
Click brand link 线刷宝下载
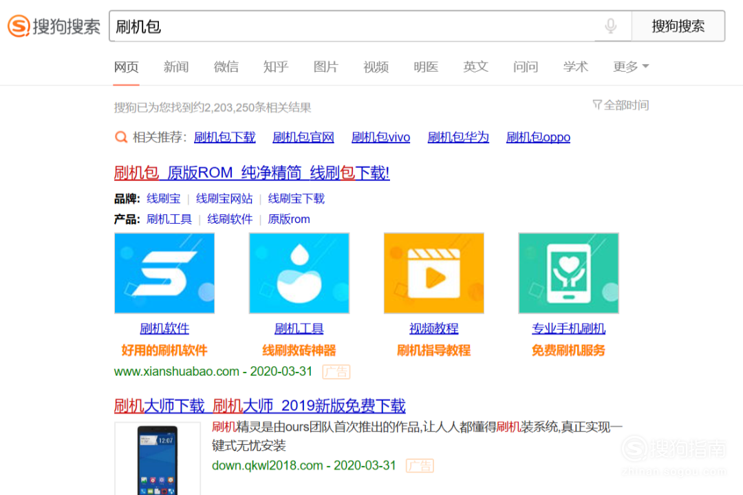click(296, 199)
